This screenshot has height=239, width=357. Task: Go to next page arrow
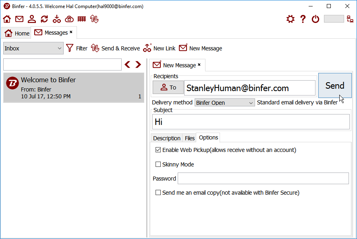(x=138, y=64)
